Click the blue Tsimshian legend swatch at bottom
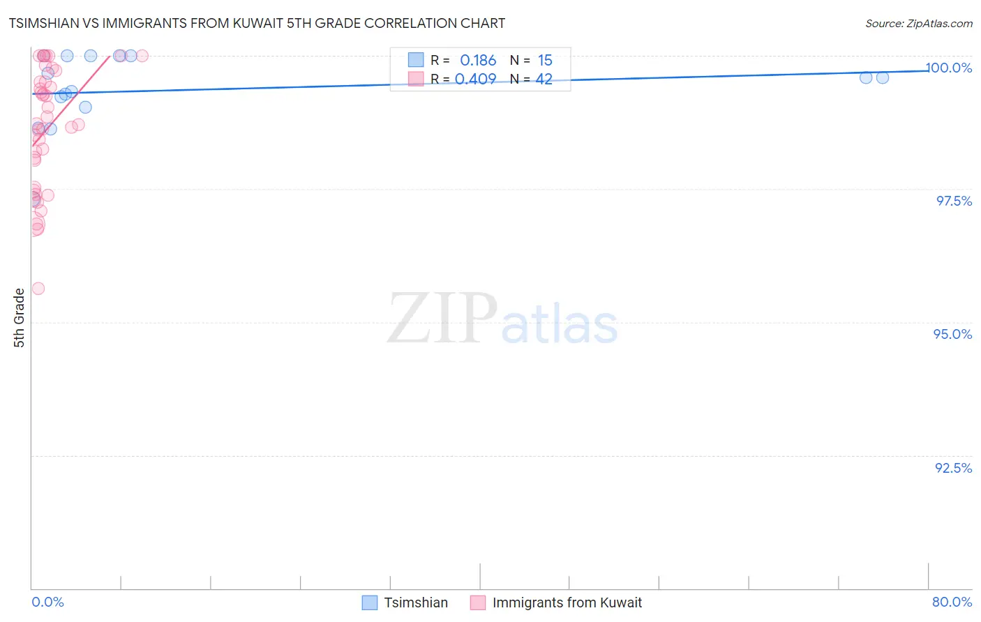Image resolution: width=981 pixels, height=622 pixels. pyautogui.click(x=370, y=602)
